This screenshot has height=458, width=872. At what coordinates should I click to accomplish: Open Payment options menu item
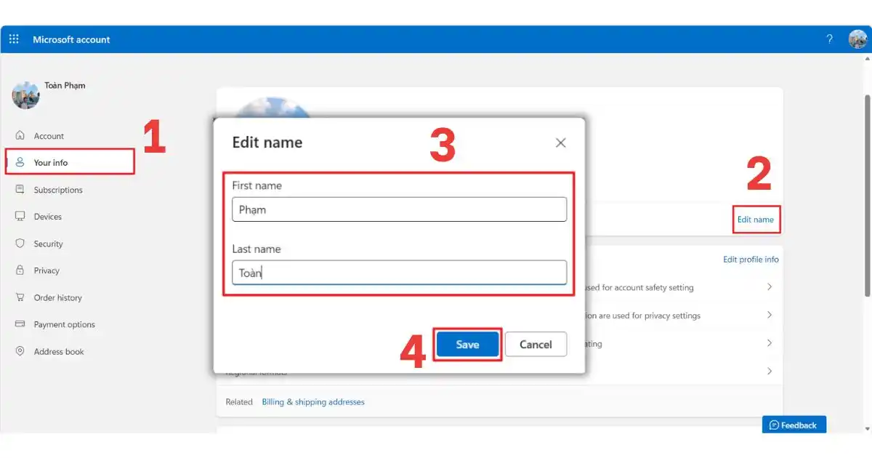tap(65, 324)
